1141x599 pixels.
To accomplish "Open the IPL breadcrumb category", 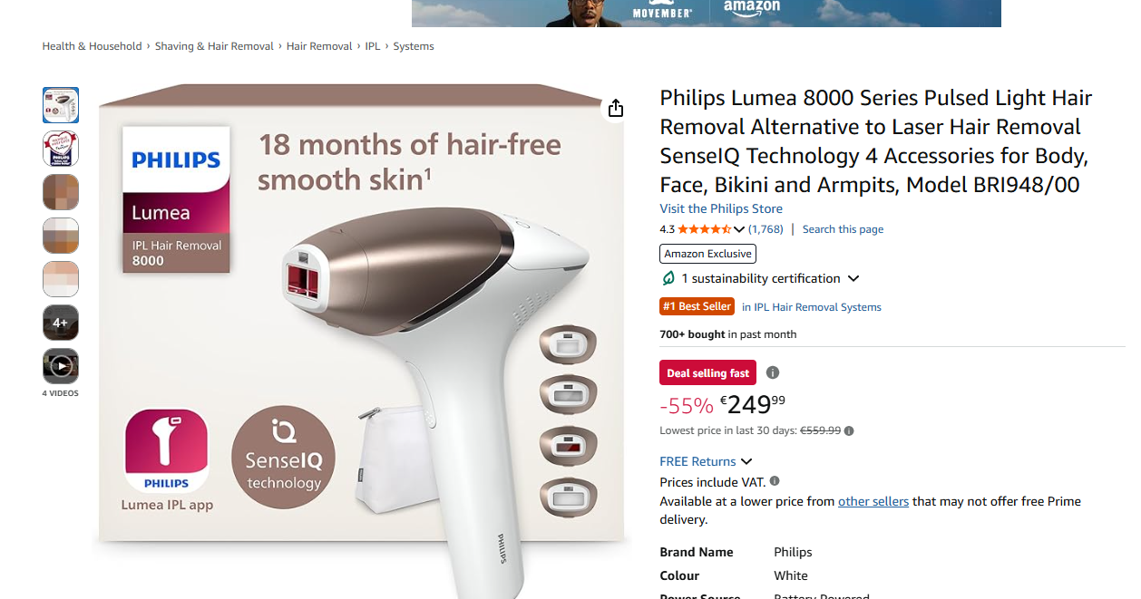I will coord(373,46).
